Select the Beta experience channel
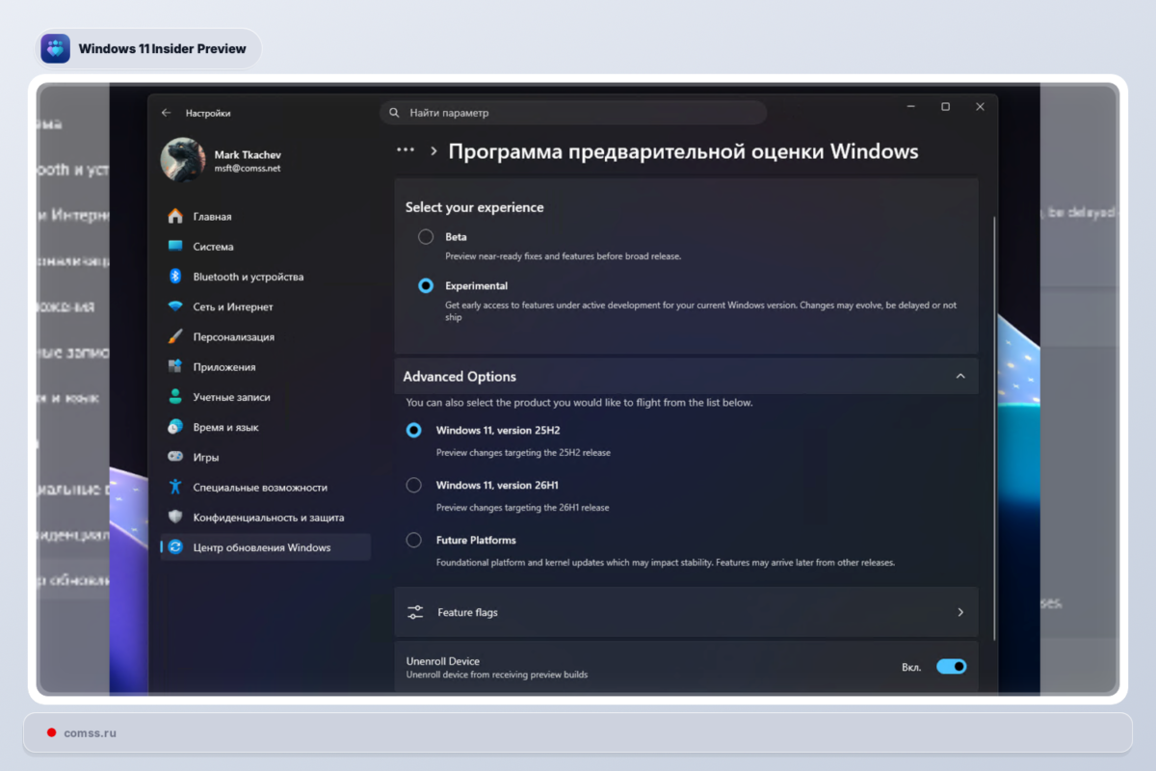Screen dimensions: 1156x771 point(424,236)
